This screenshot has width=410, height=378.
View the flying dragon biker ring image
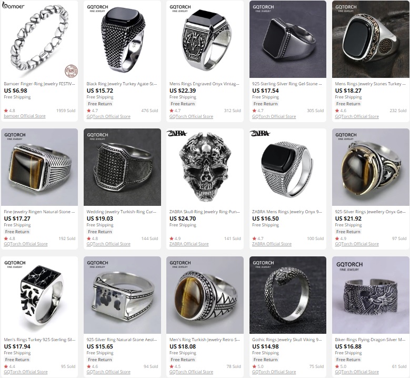click(x=371, y=295)
